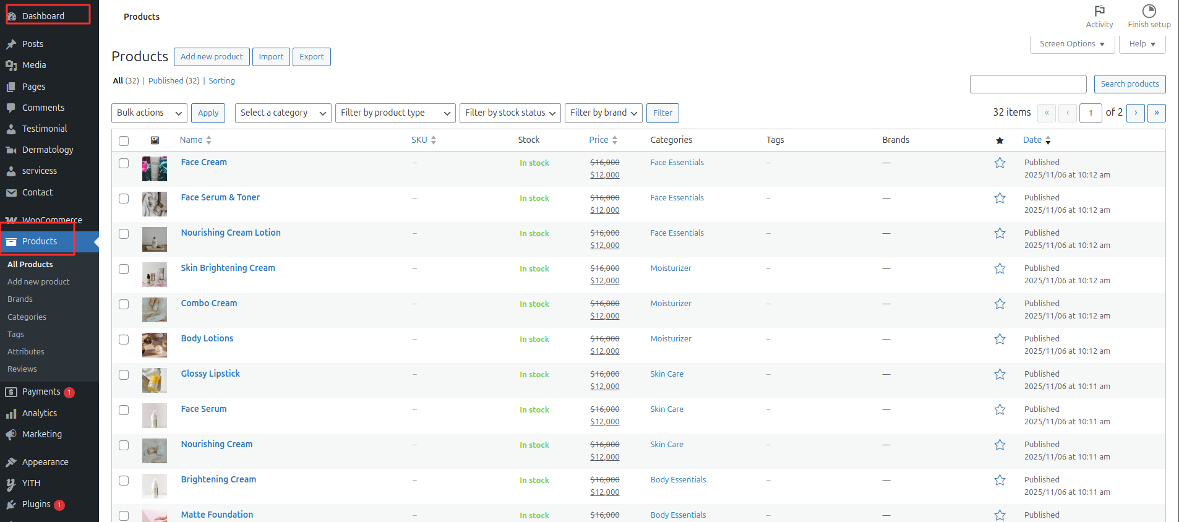Tick the checkbox for Glossy Lipstick
The image size is (1179, 522).
click(124, 375)
